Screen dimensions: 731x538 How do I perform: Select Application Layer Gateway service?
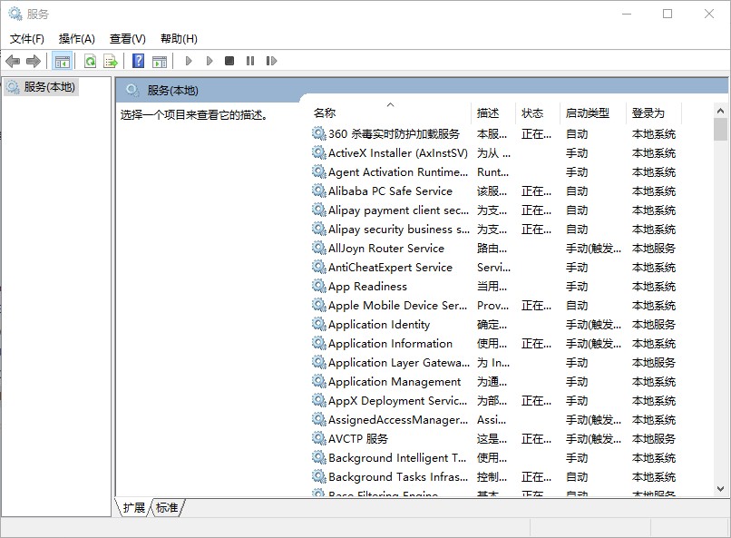coord(494,362)
